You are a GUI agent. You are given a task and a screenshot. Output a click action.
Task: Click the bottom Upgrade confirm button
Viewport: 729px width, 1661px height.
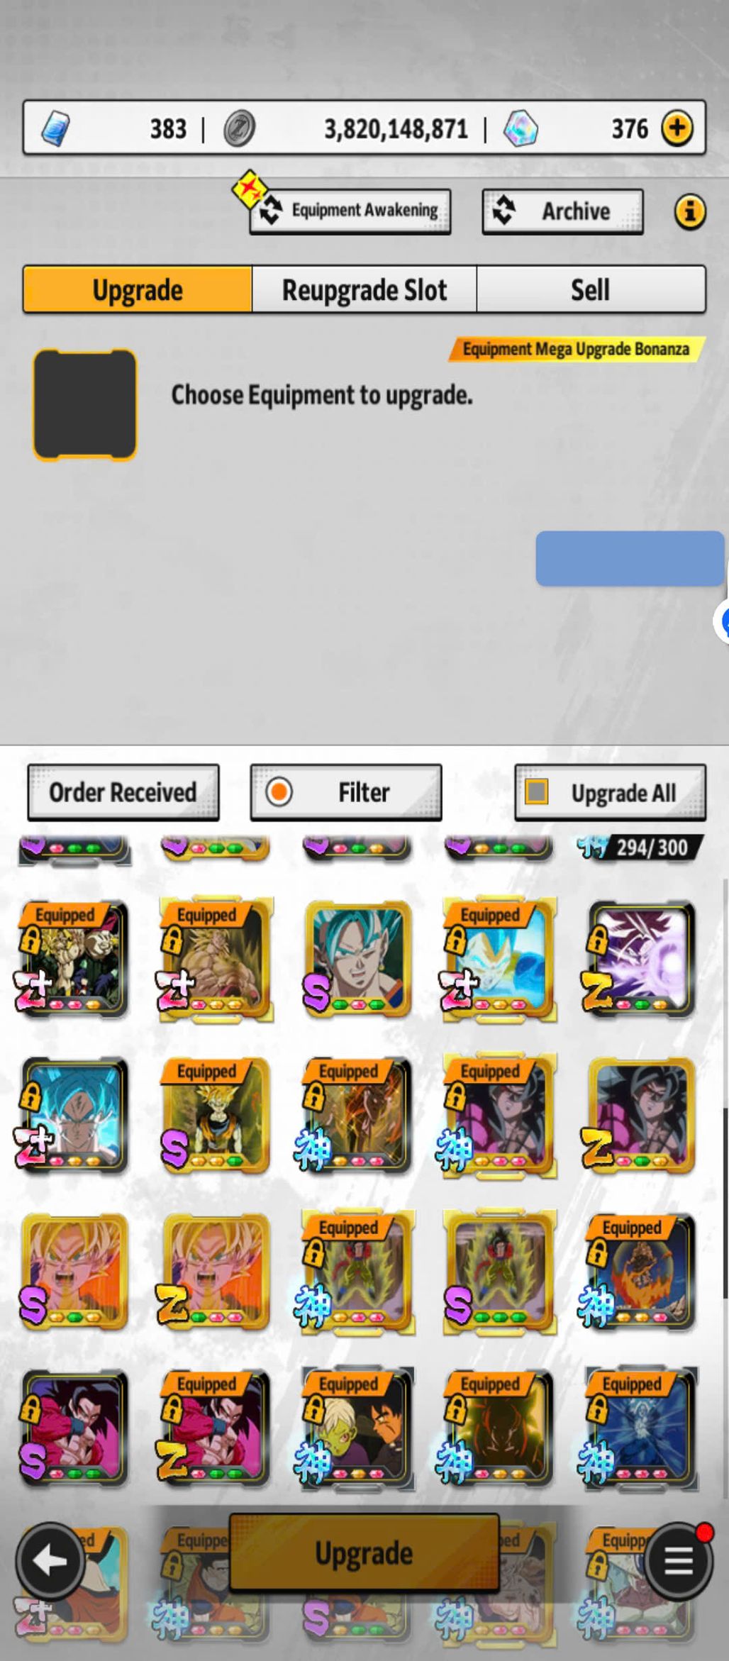364,1552
